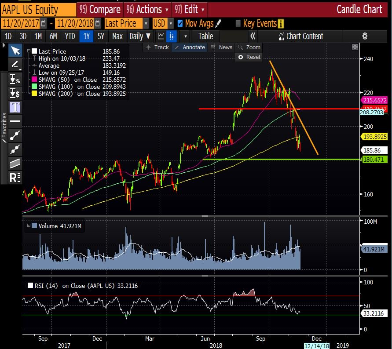The width and height of the screenshot is (392, 349).
Task: Expand the Volume legend box
Action: [29, 225]
